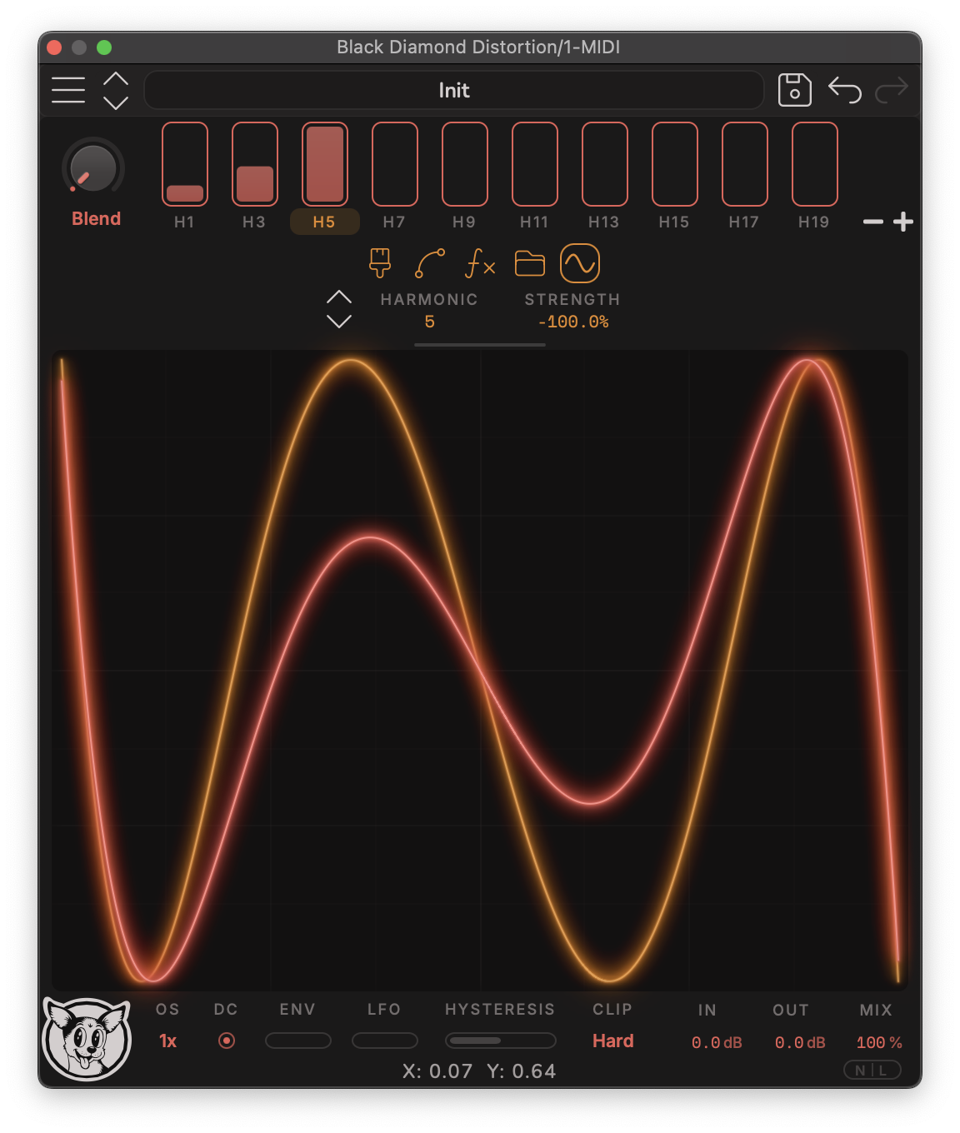Click the H7 harmonic bar

click(395, 164)
